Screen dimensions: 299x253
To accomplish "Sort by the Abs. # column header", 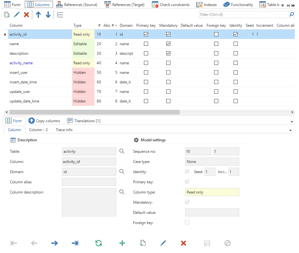I will point(108,25).
